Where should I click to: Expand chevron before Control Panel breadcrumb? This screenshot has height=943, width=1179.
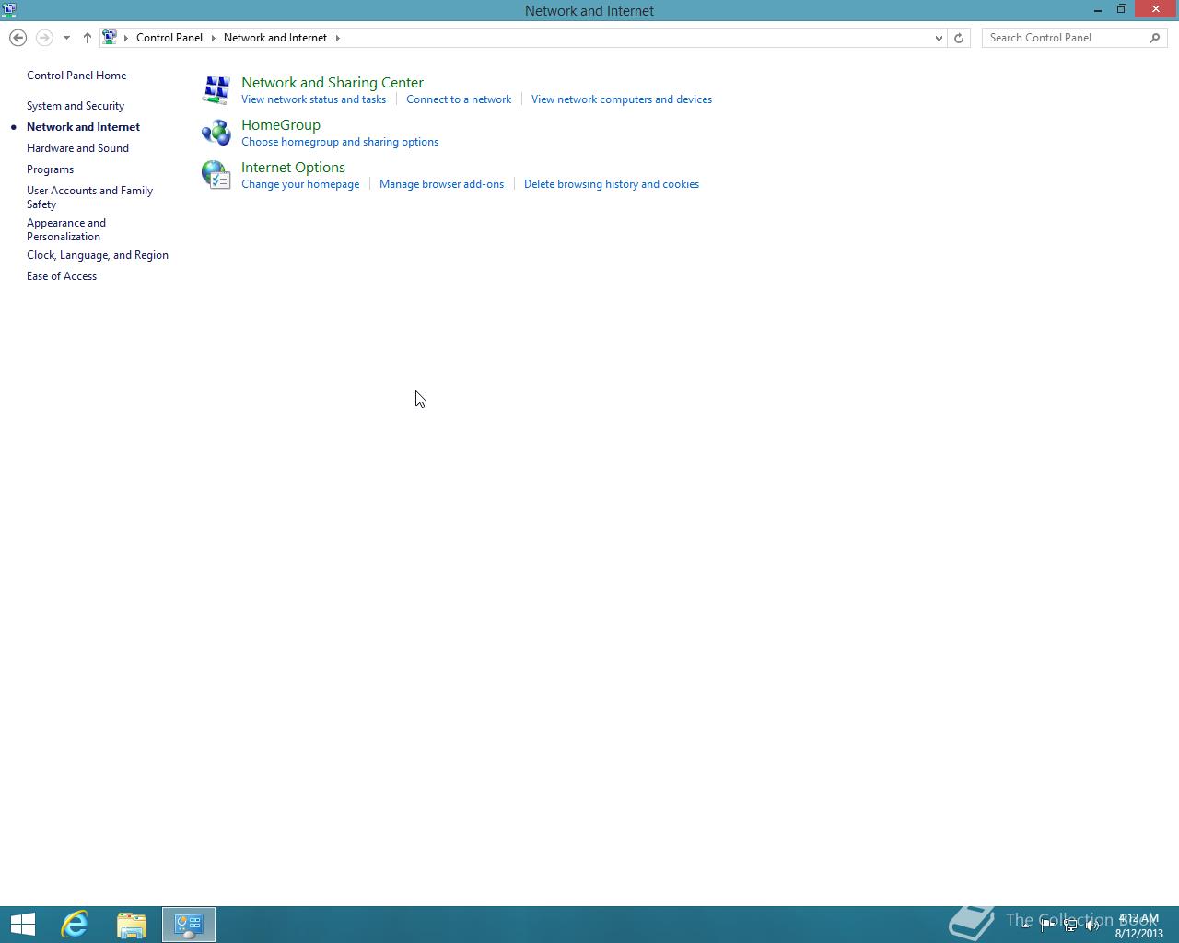pos(126,38)
